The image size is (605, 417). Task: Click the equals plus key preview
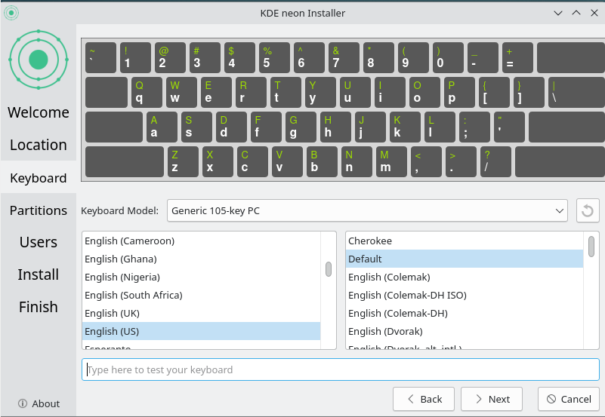click(517, 58)
